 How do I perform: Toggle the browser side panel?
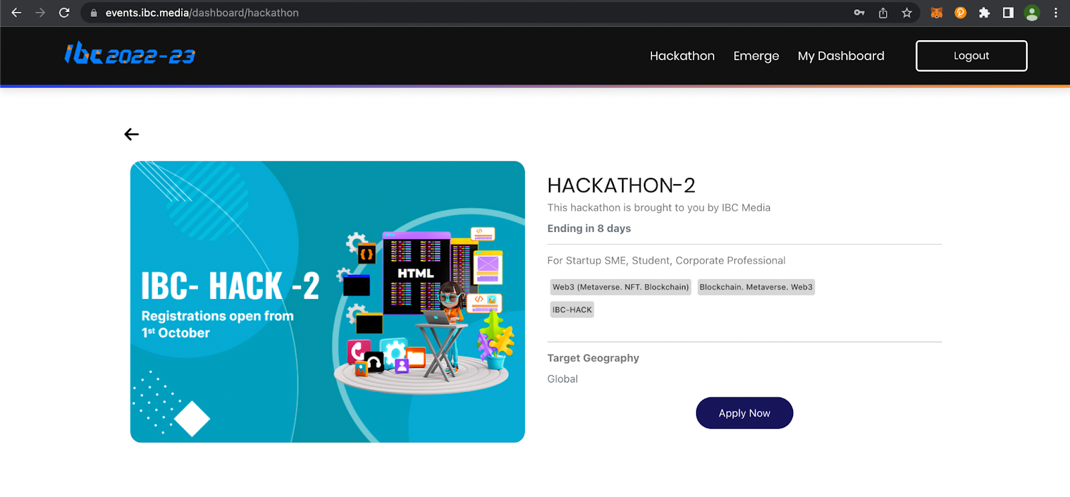point(1008,13)
